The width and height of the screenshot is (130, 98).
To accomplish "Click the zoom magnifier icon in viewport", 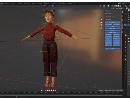I will (101, 19).
